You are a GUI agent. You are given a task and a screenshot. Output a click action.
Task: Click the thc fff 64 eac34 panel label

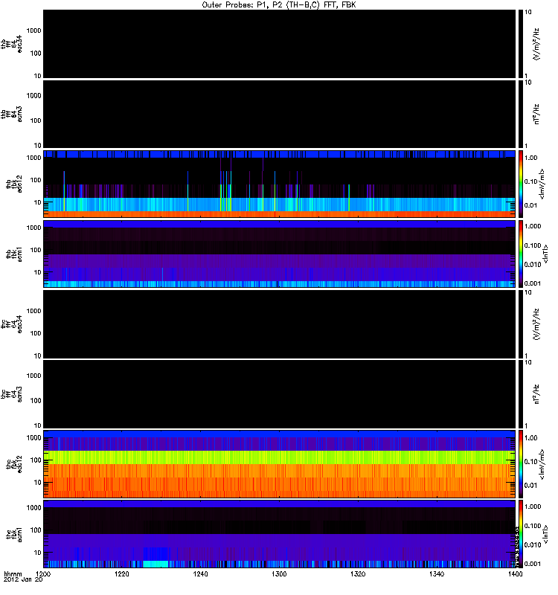(11, 324)
